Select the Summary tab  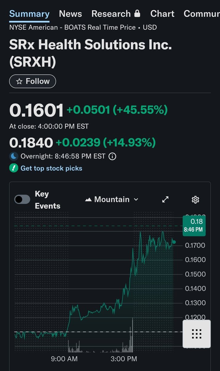(29, 14)
